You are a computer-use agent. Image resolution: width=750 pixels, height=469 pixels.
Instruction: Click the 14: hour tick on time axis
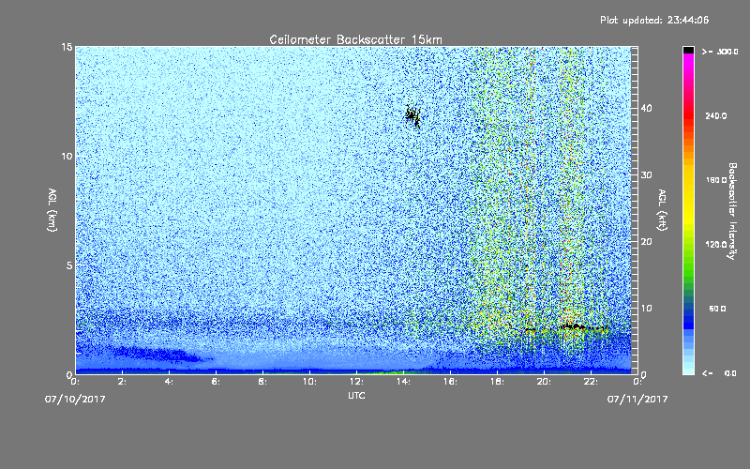[403, 382]
